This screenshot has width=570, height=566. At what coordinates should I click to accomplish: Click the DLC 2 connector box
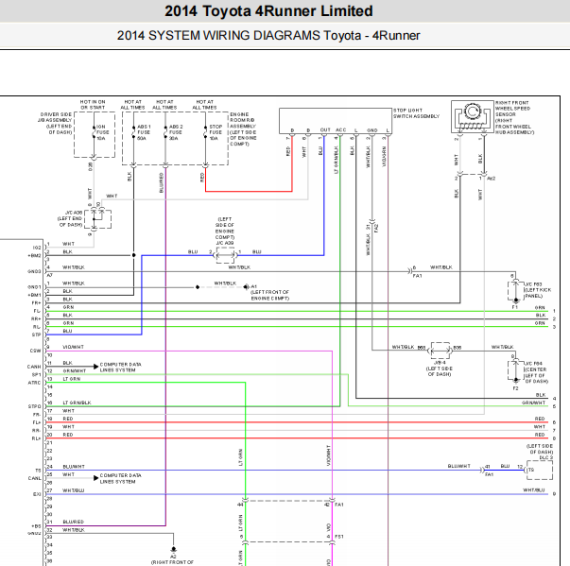click(x=540, y=471)
